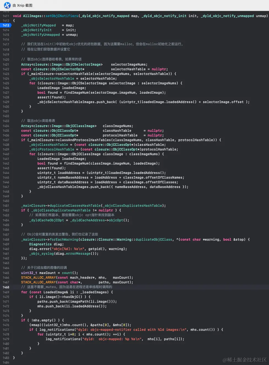Click the highlighted line number 1413 marker

click(x=6, y=25)
